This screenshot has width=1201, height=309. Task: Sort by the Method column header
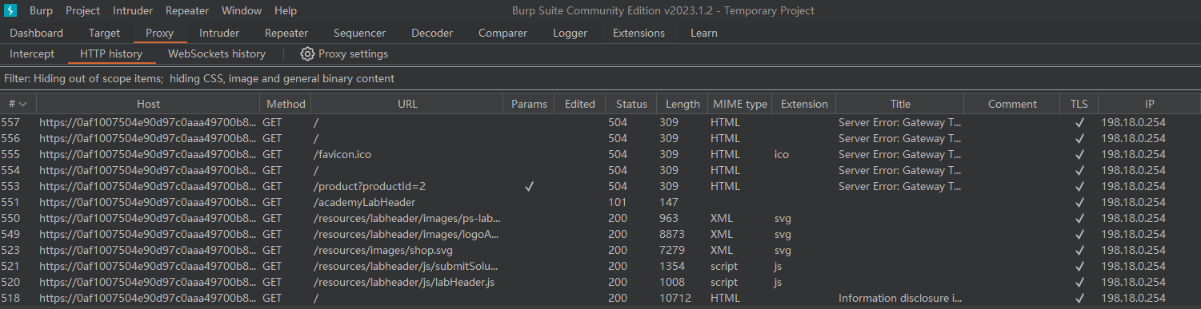(x=286, y=104)
